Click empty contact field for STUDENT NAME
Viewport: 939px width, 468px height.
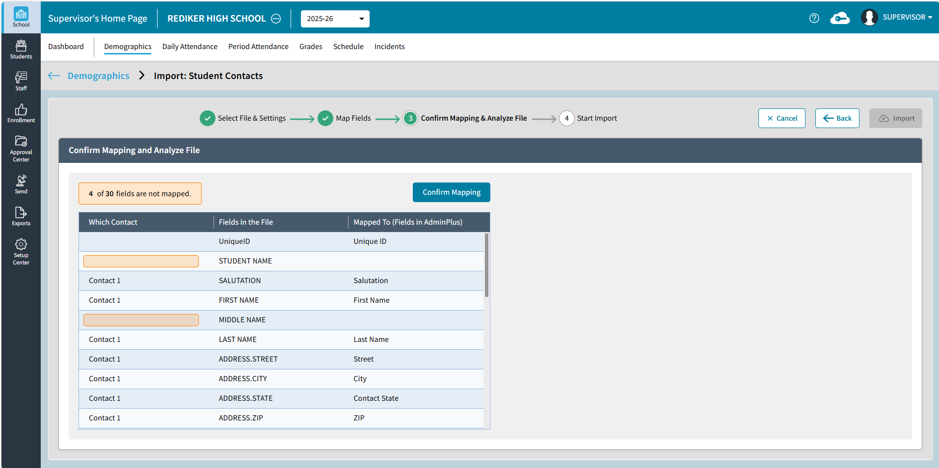coord(141,261)
